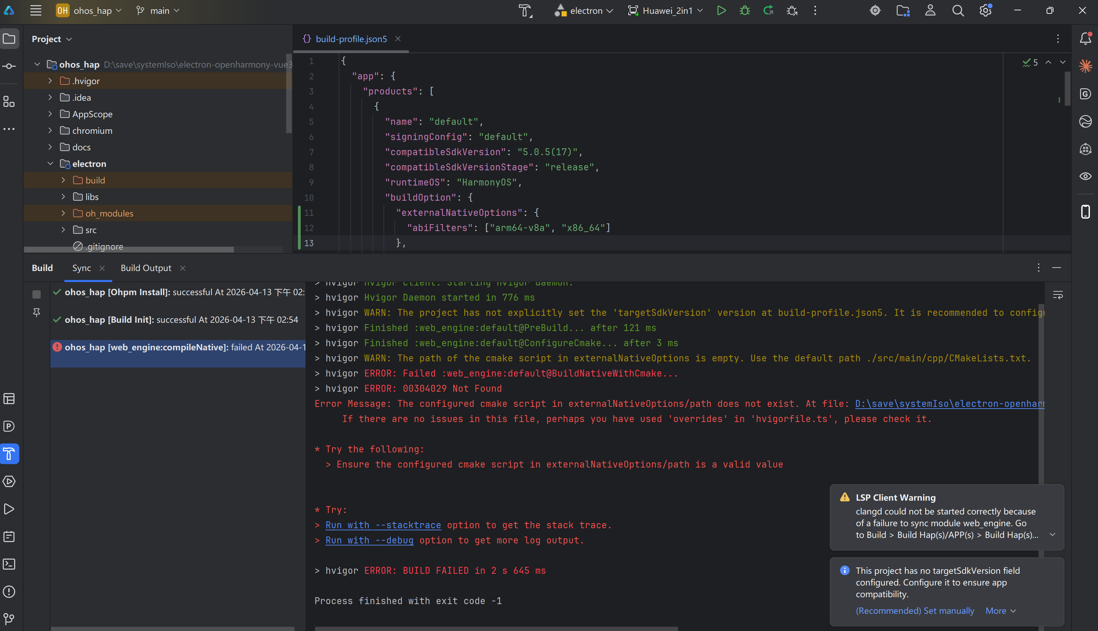The height and width of the screenshot is (631, 1098).
Task: Click the green Run button in toolbar
Action: tap(721, 10)
